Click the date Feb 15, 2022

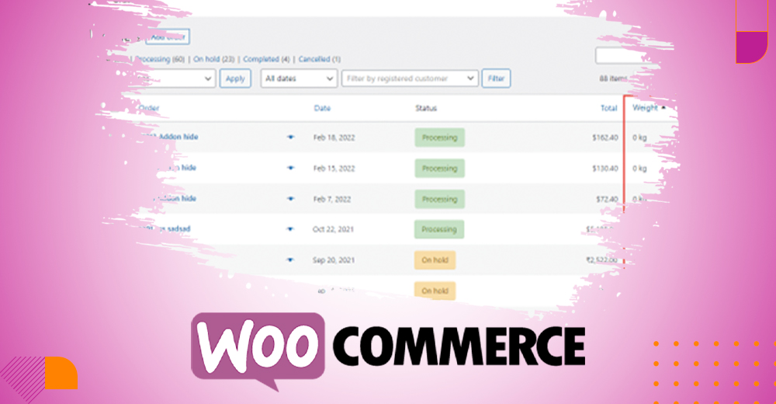click(334, 169)
